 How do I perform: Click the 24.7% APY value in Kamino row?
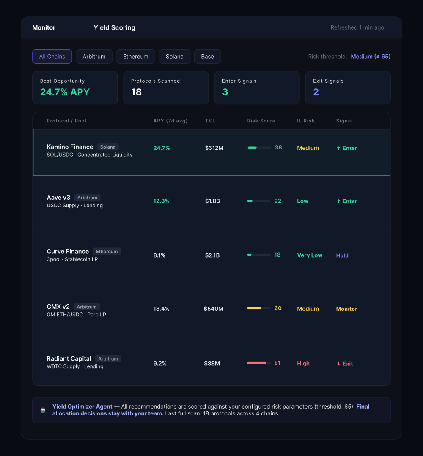162,148
